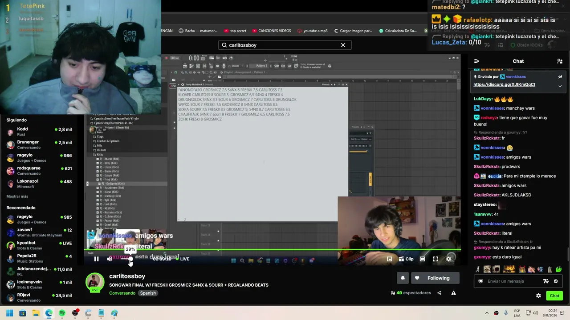
Task: Toggle chat translation icon in message box
Action: click(546, 281)
